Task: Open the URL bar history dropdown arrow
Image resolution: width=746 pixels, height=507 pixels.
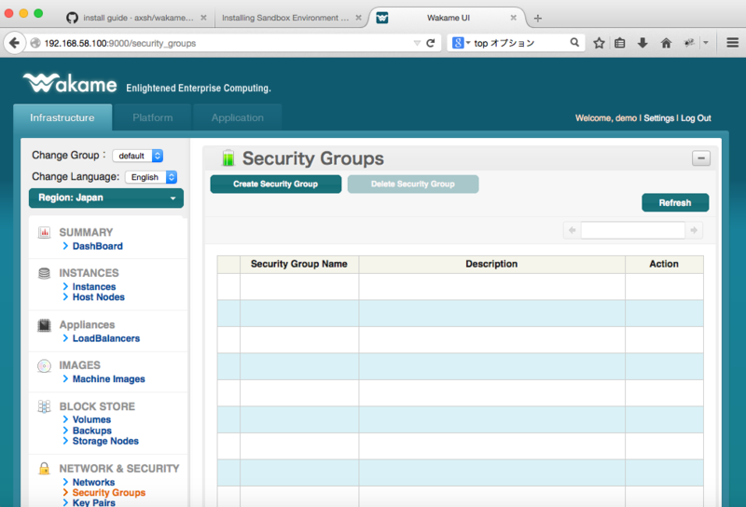Action: [417, 43]
